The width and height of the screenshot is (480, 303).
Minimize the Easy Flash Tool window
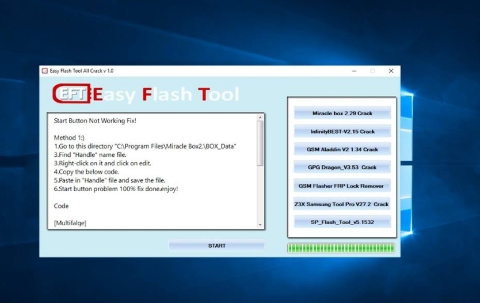pyautogui.click(x=354, y=71)
